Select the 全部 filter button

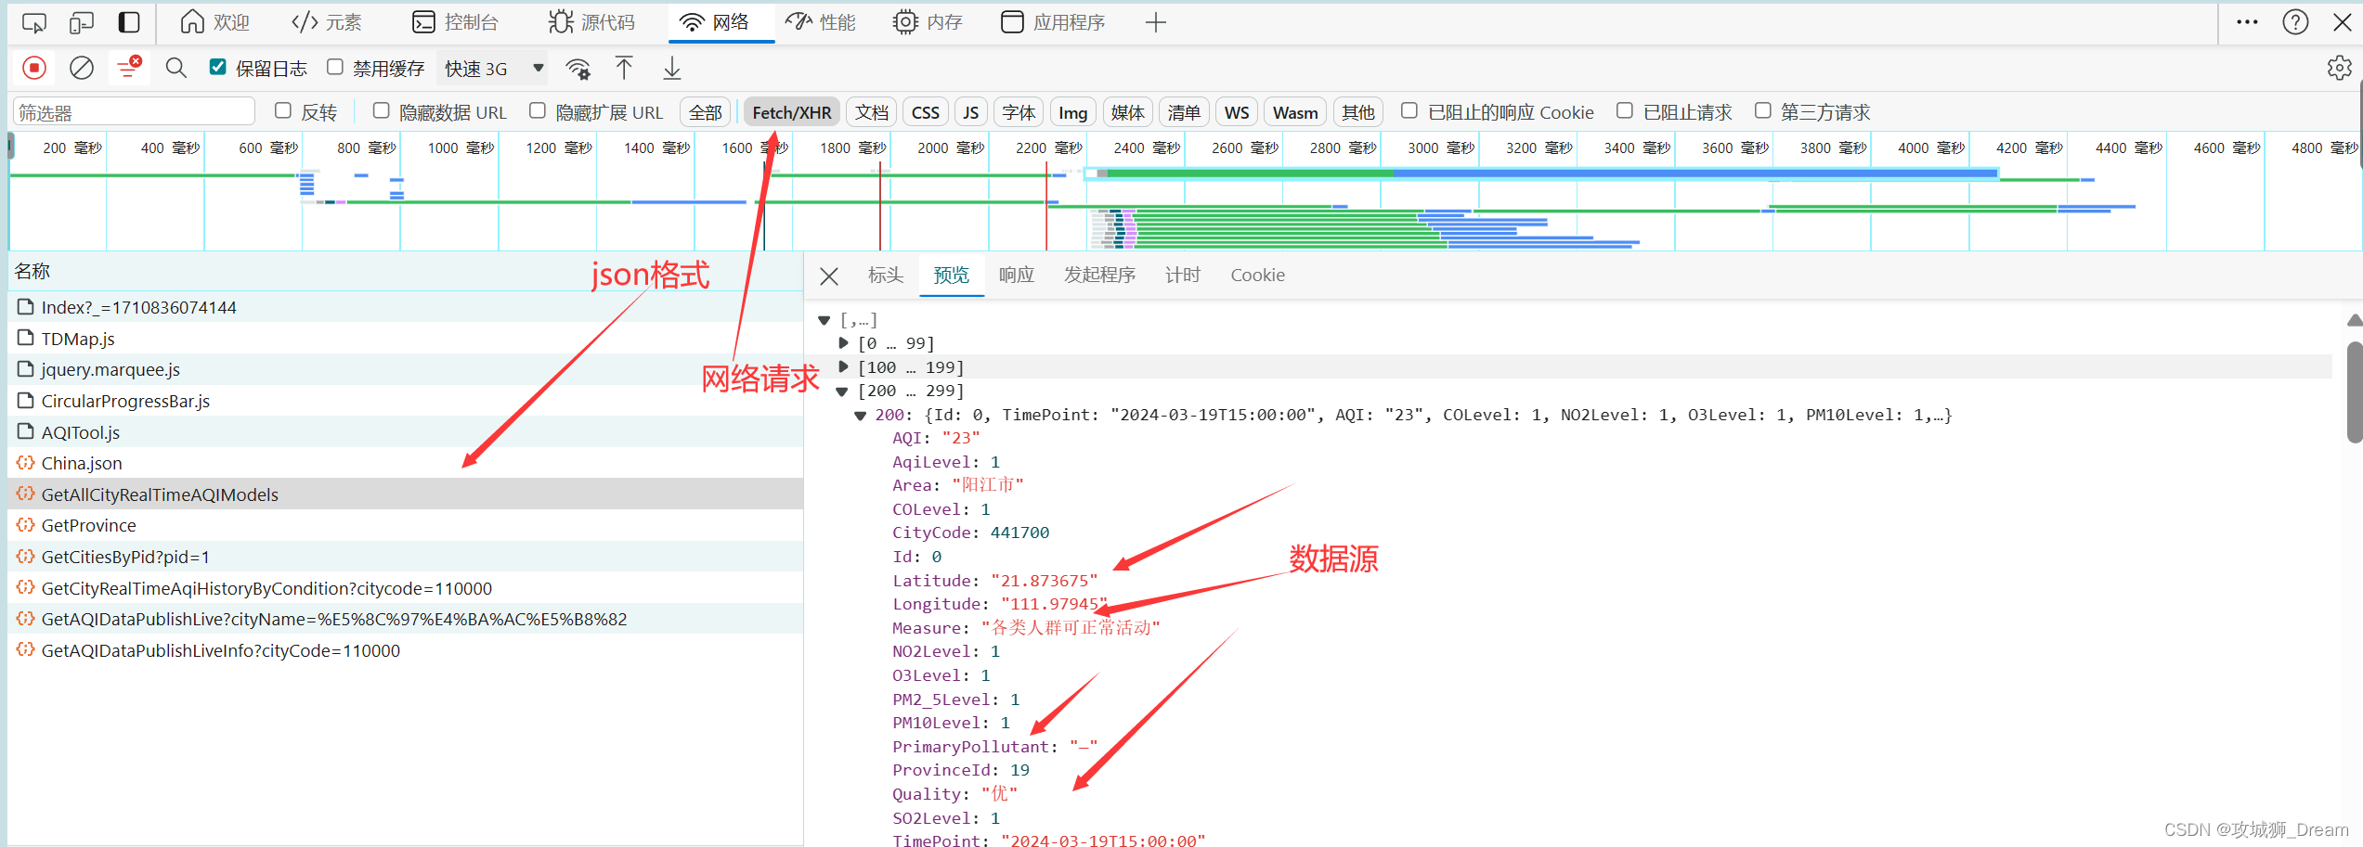pos(706,112)
